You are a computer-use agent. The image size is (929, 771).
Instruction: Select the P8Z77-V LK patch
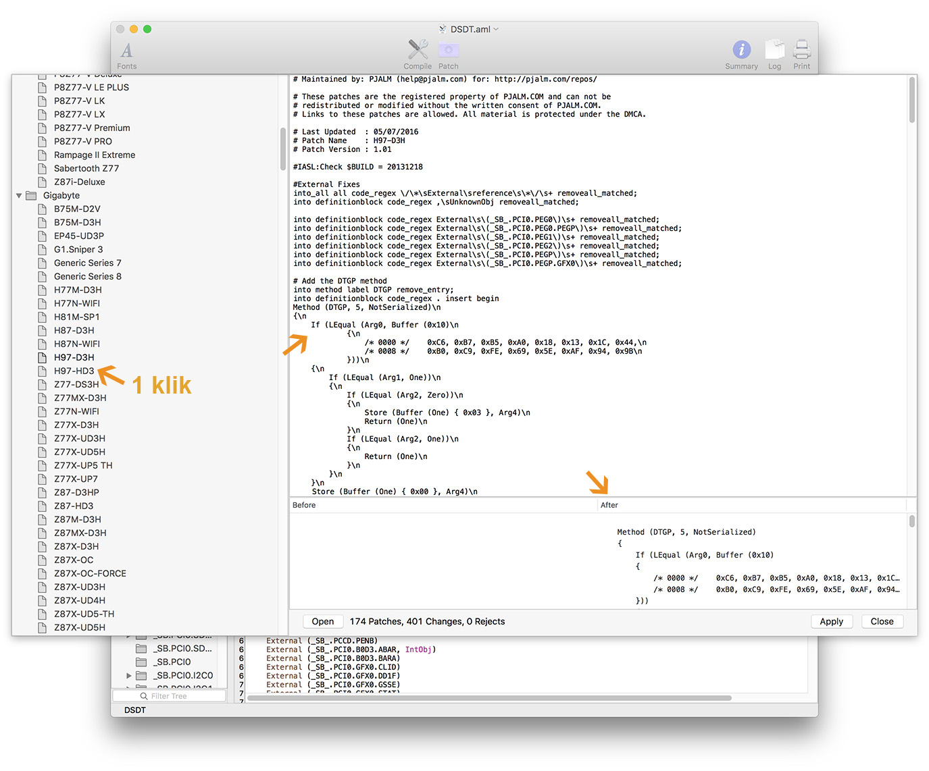point(80,101)
